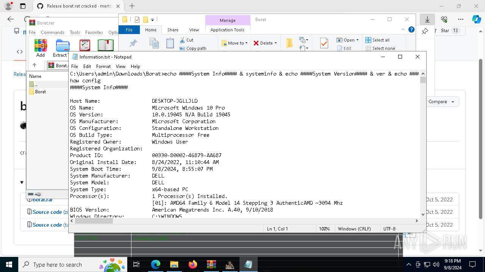Viewport: 485px width, 272px height.
Task: Expand the Move to dropdown in Explorer
Action: 246,43
